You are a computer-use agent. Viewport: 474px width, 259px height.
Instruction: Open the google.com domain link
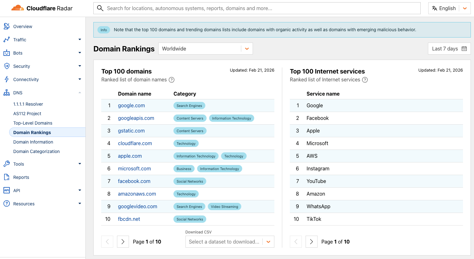pos(132,106)
